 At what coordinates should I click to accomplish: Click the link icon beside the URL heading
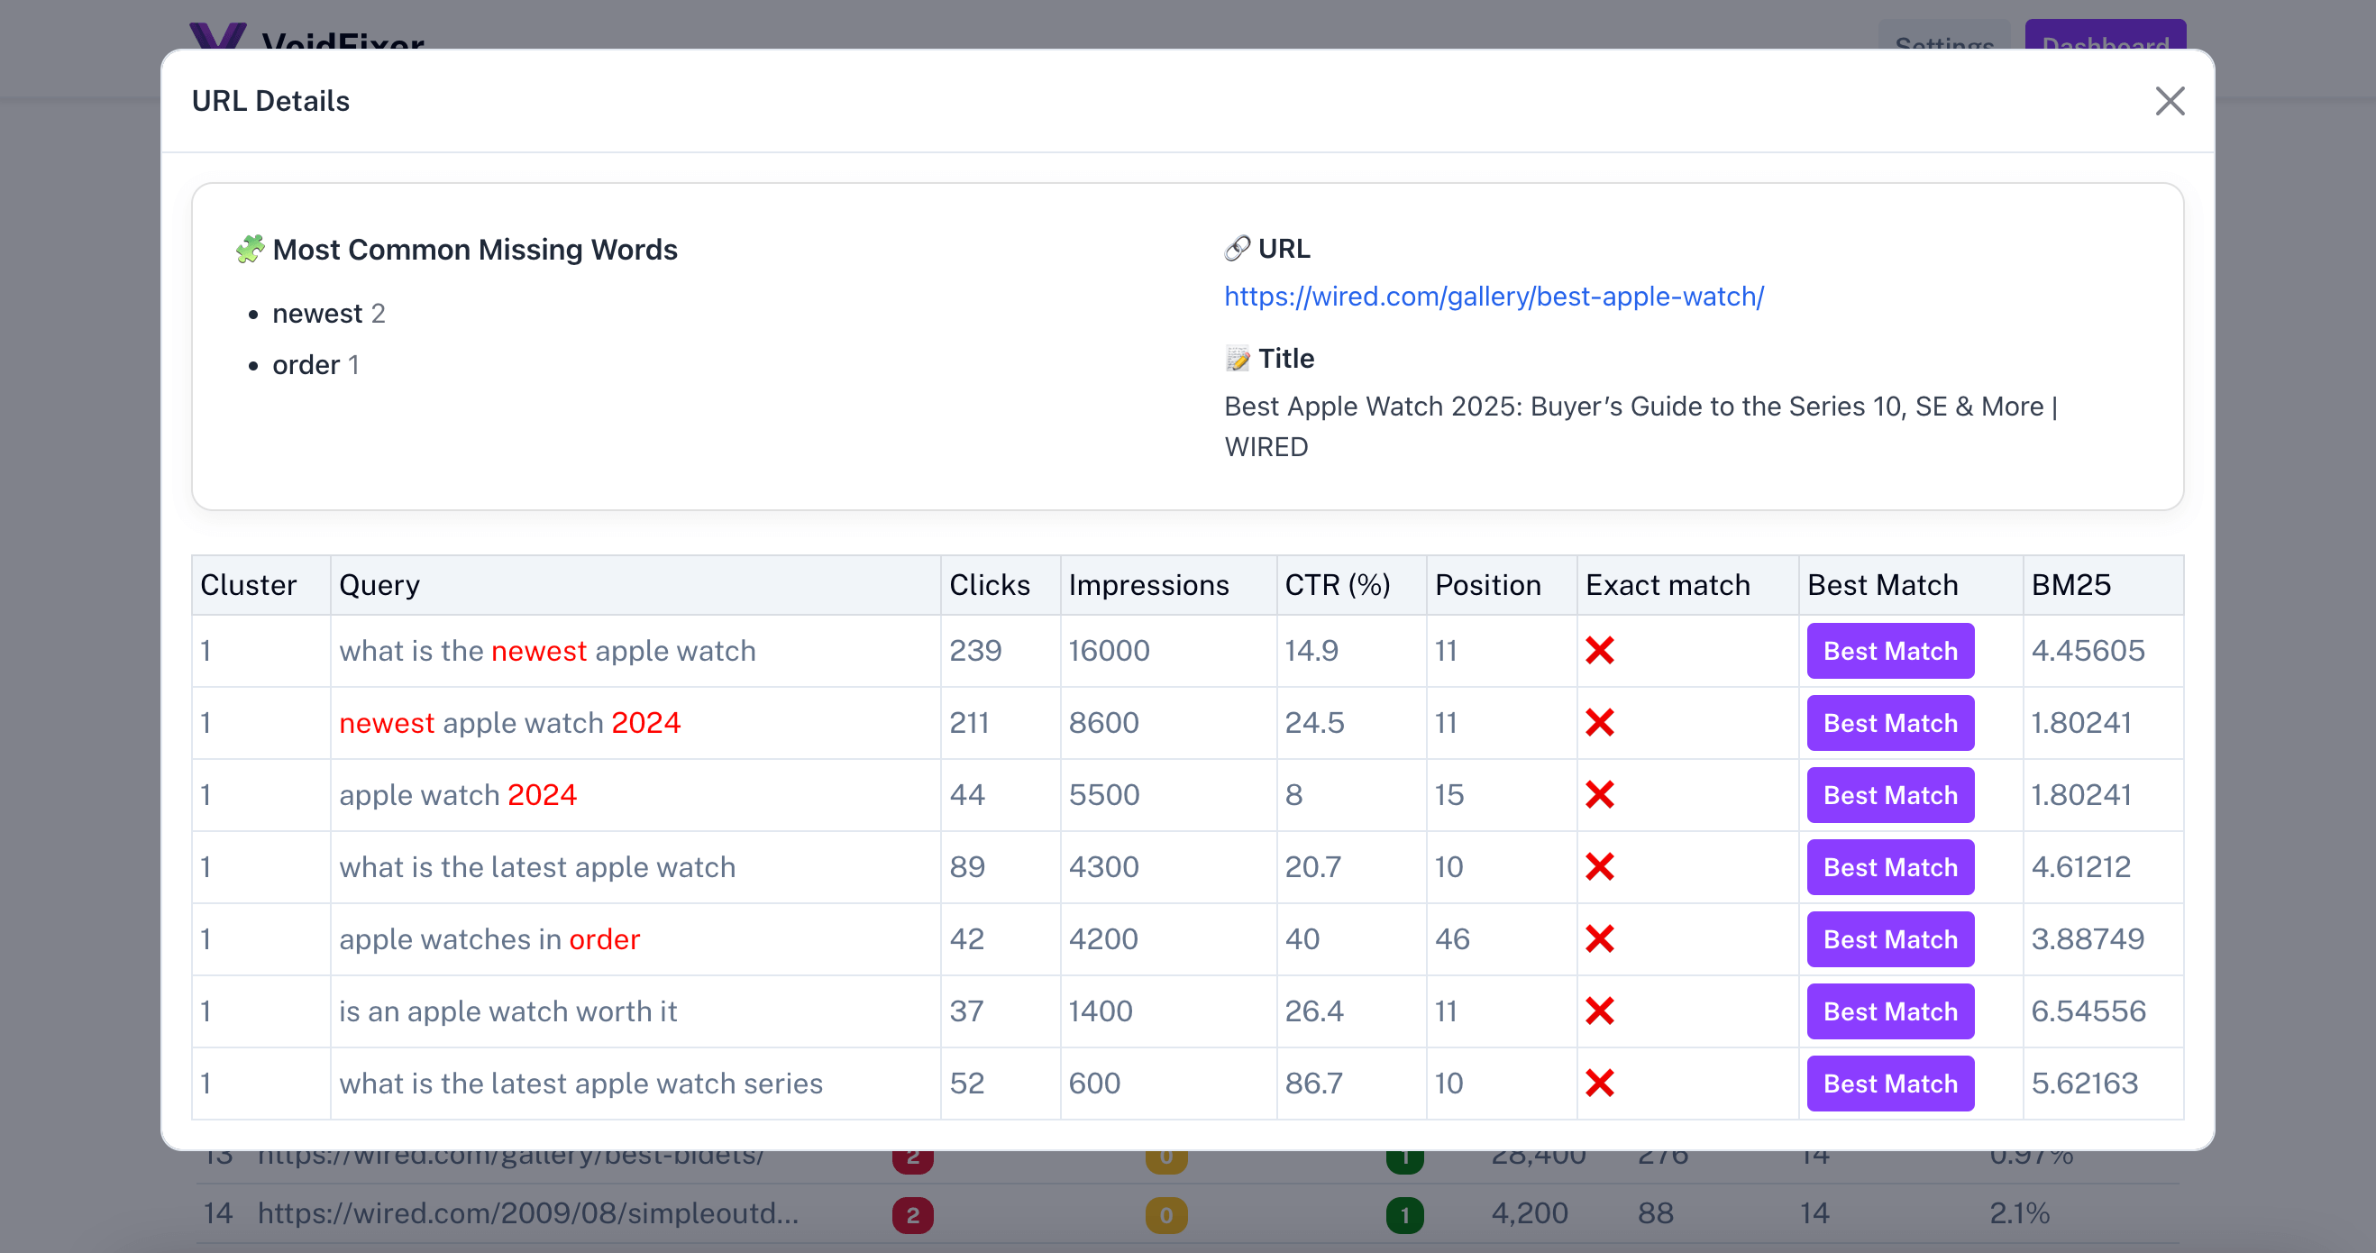[x=1235, y=247]
